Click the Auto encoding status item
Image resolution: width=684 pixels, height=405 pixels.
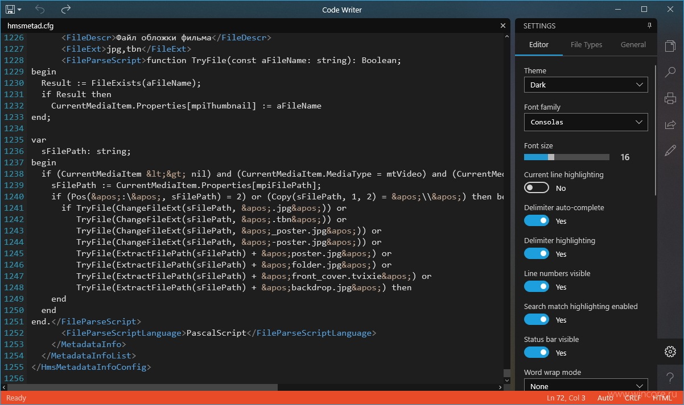605,398
